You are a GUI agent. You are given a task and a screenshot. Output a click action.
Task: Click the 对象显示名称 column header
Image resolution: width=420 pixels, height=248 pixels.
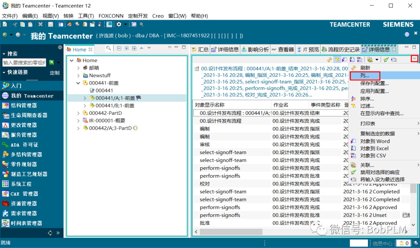coord(232,105)
